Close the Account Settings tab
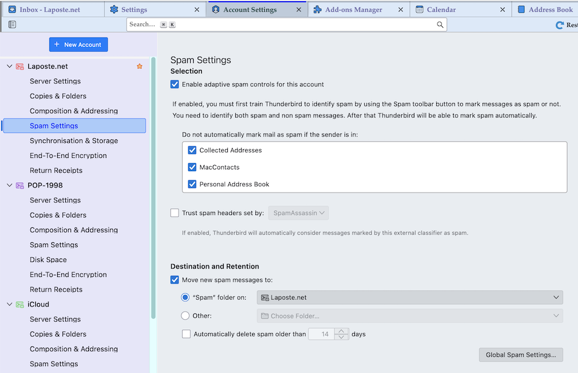578x373 pixels. click(299, 10)
